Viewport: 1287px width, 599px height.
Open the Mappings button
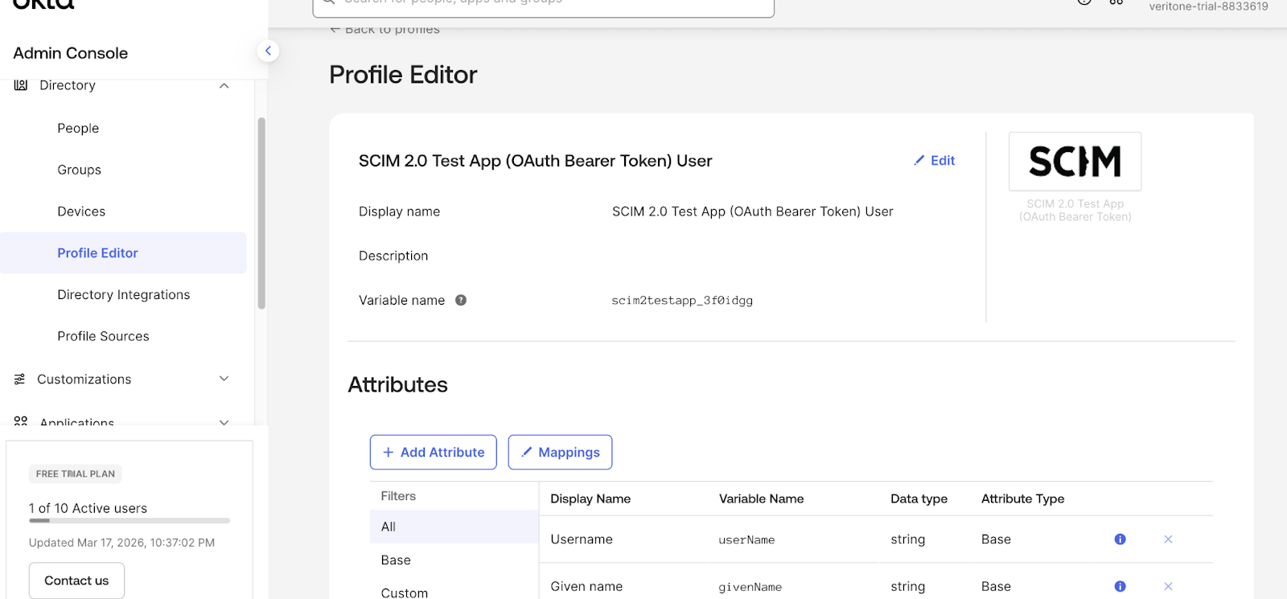click(x=560, y=453)
